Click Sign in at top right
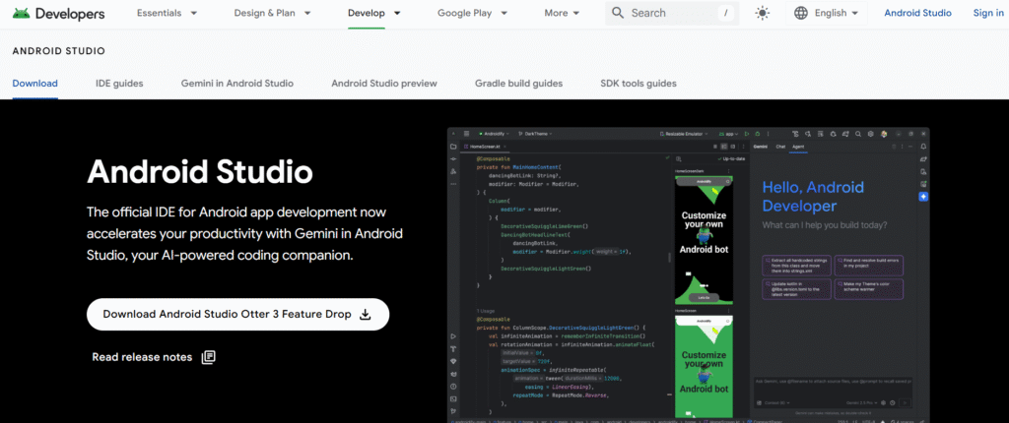The image size is (1009, 423). [x=987, y=13]
